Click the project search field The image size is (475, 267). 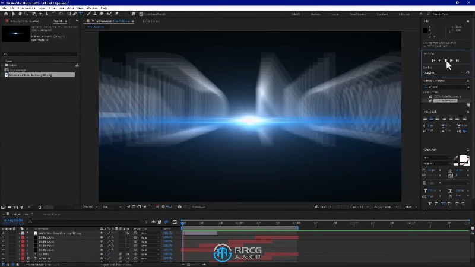coord(40,54)
